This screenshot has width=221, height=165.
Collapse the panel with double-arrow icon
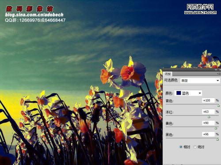click(x=216, y=70)
